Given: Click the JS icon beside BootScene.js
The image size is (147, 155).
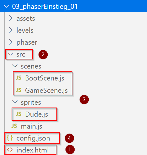Looking at the screenshot, I should (18, 78).
